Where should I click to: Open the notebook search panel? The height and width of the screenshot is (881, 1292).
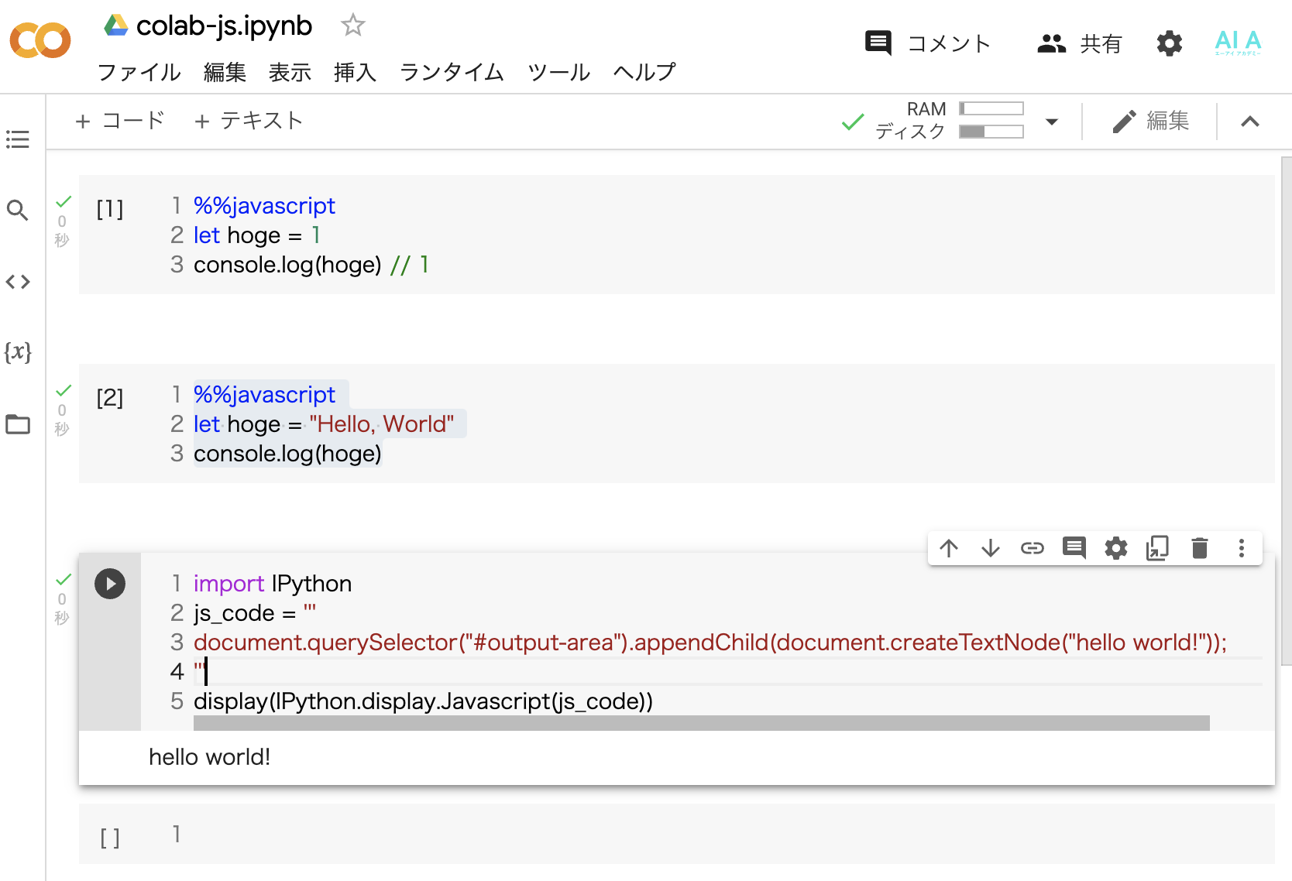click(17, 211)
